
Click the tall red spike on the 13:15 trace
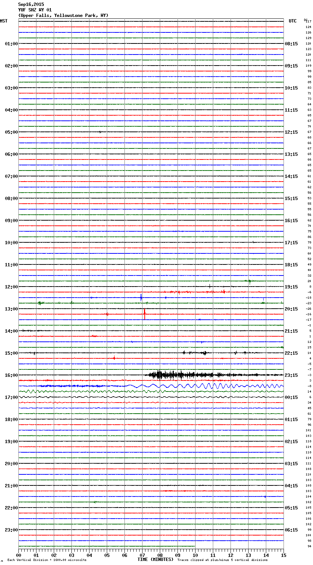[145, 314]
